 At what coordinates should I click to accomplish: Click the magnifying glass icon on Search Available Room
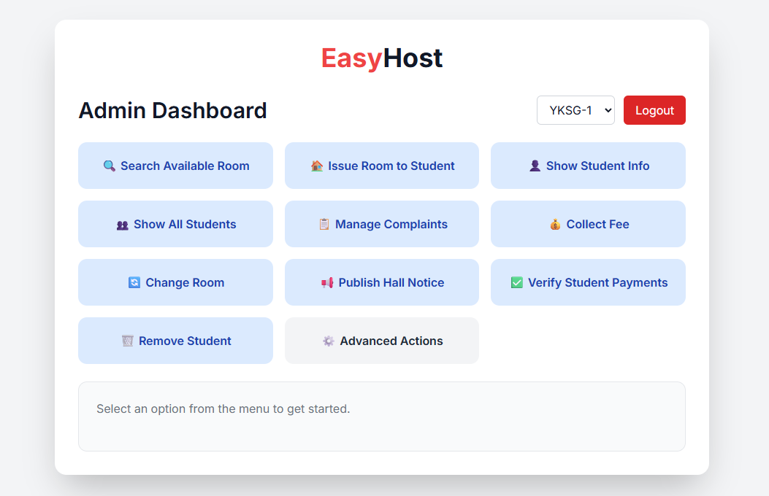[x=110, y=166]
